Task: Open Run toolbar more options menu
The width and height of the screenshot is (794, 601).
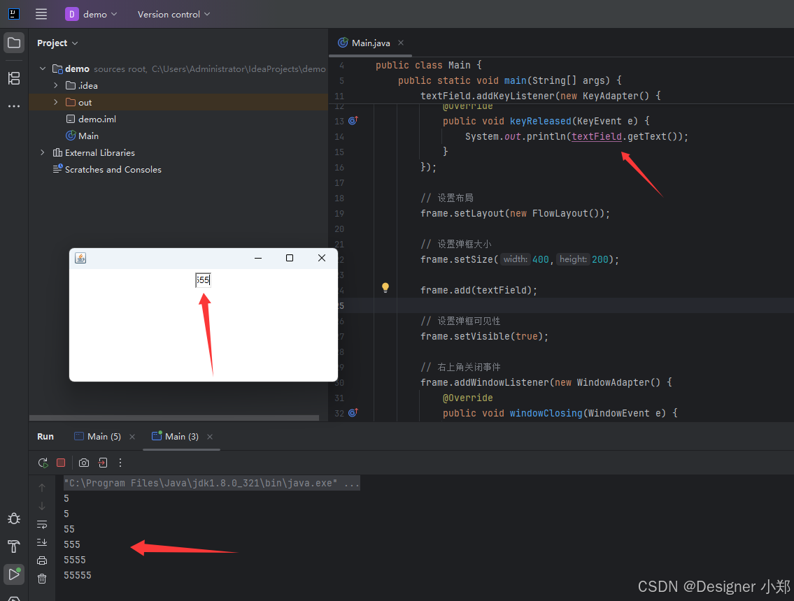Action: [120, 463]
